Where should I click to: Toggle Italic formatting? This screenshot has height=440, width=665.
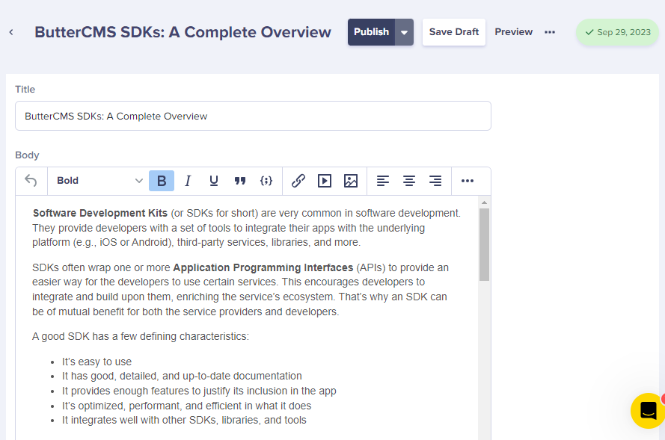point(188,181)
